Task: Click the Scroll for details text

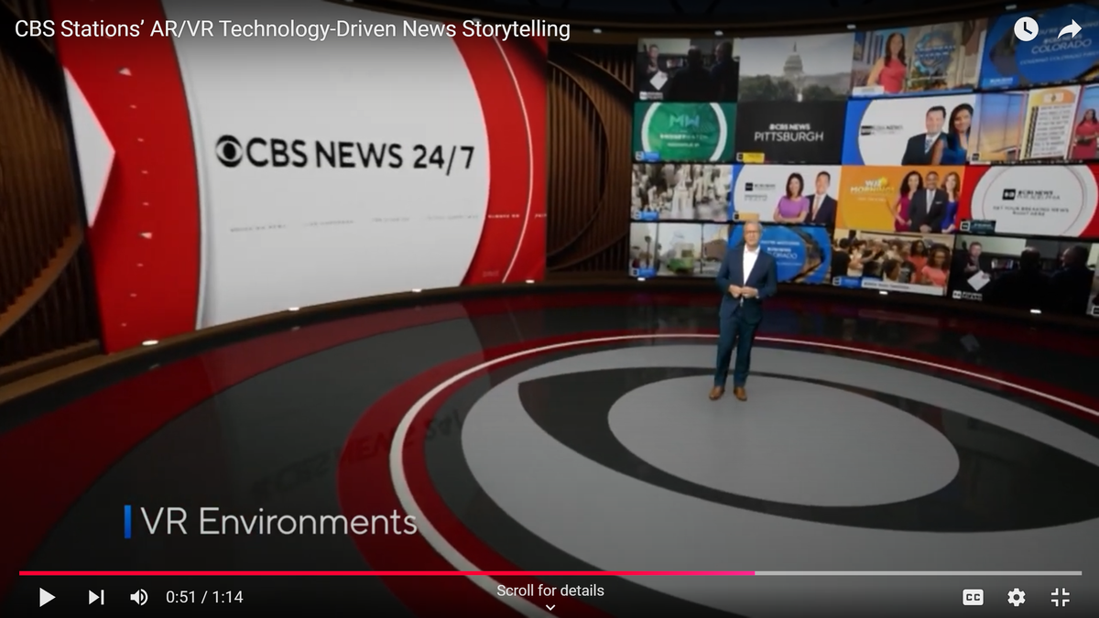Action: pyautogui.click(x=549, y=591)
